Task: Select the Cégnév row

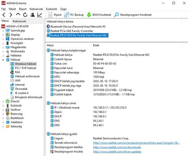Action: [x=90, y=138]
